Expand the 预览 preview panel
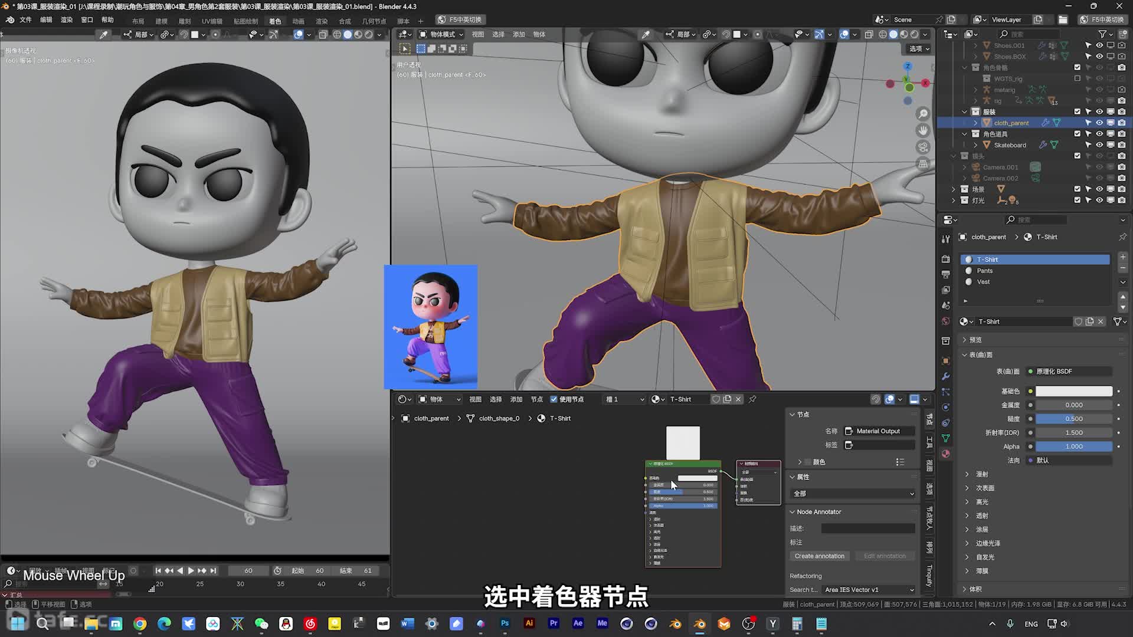Screen dimensions: 1133x637 (x=974, y=340)
